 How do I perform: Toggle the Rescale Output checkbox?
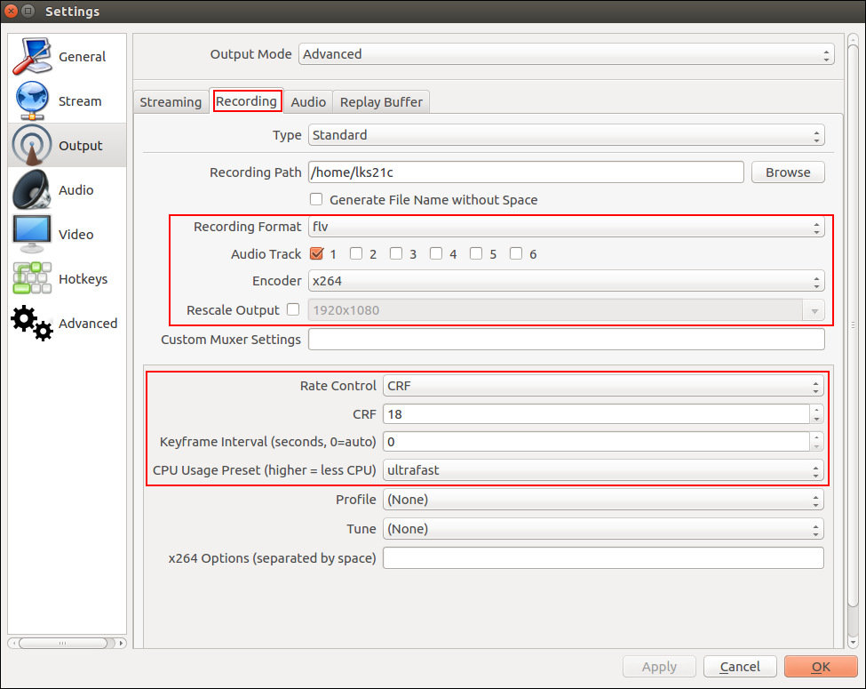coord(293,309)
